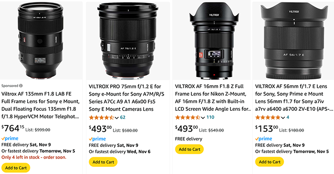Open the VILTROX PRO 75mm f/1.2 title link
This screenshot has height=174, width=334.
coord(126,97)
